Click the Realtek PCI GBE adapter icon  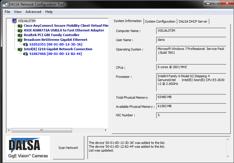pos(20,35)
